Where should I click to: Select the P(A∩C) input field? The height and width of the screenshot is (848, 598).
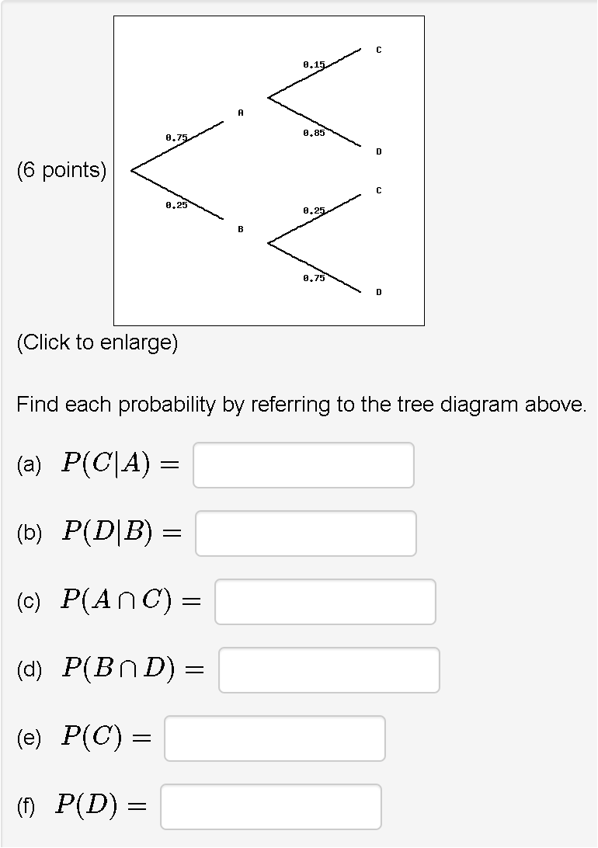coord(325,601)
